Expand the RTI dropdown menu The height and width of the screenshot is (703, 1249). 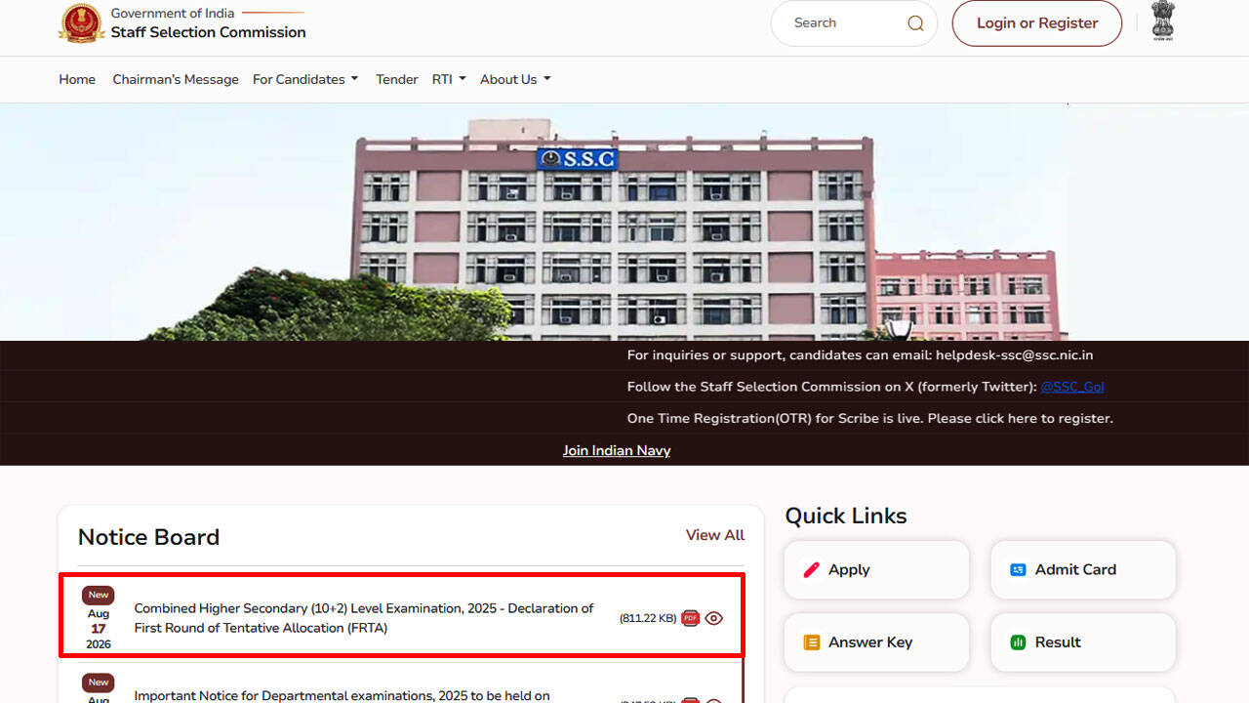tap(449, 79)
